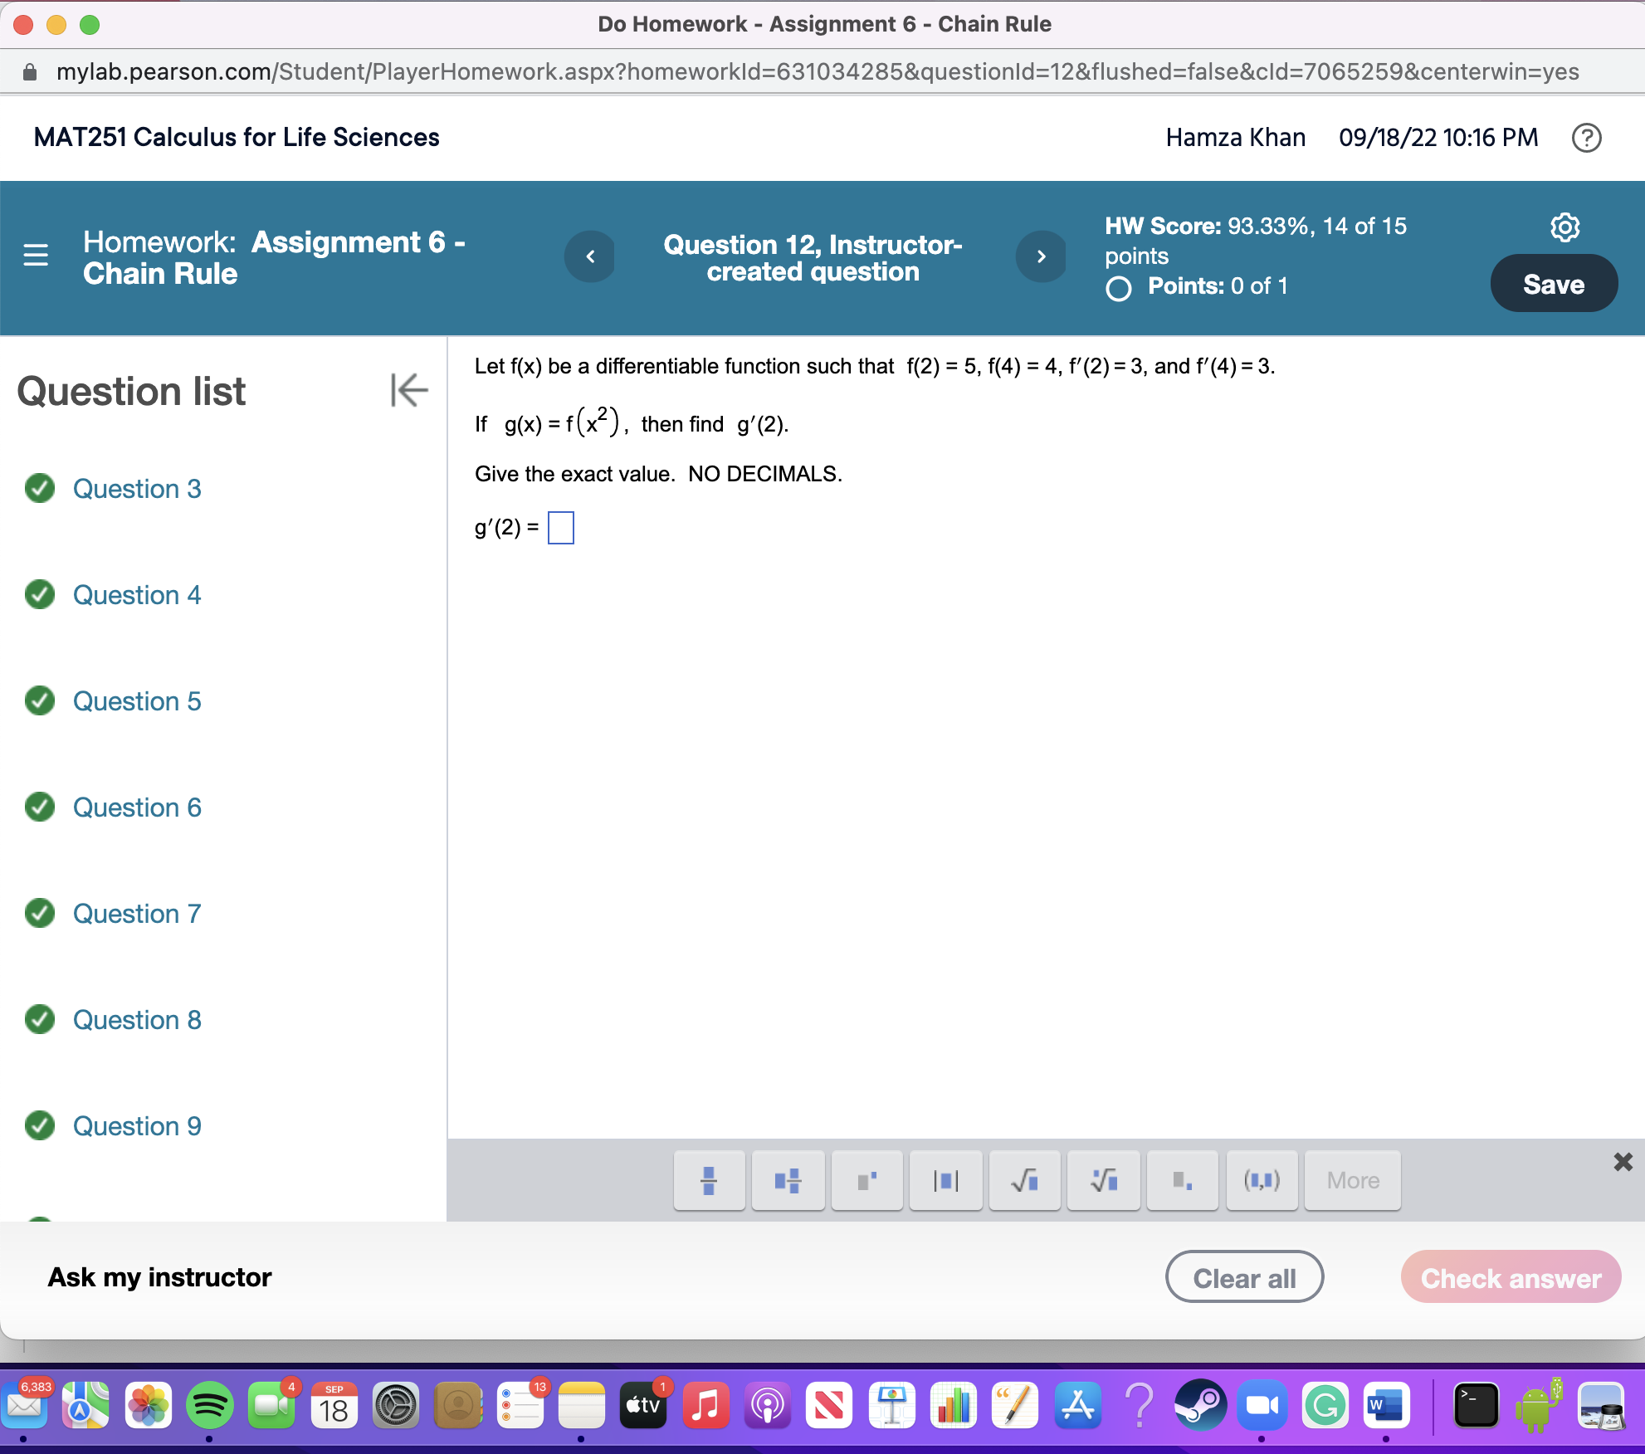1645x1454 pixels.
Task: Open the help question mark icon
Action: tap(1588, 137)
